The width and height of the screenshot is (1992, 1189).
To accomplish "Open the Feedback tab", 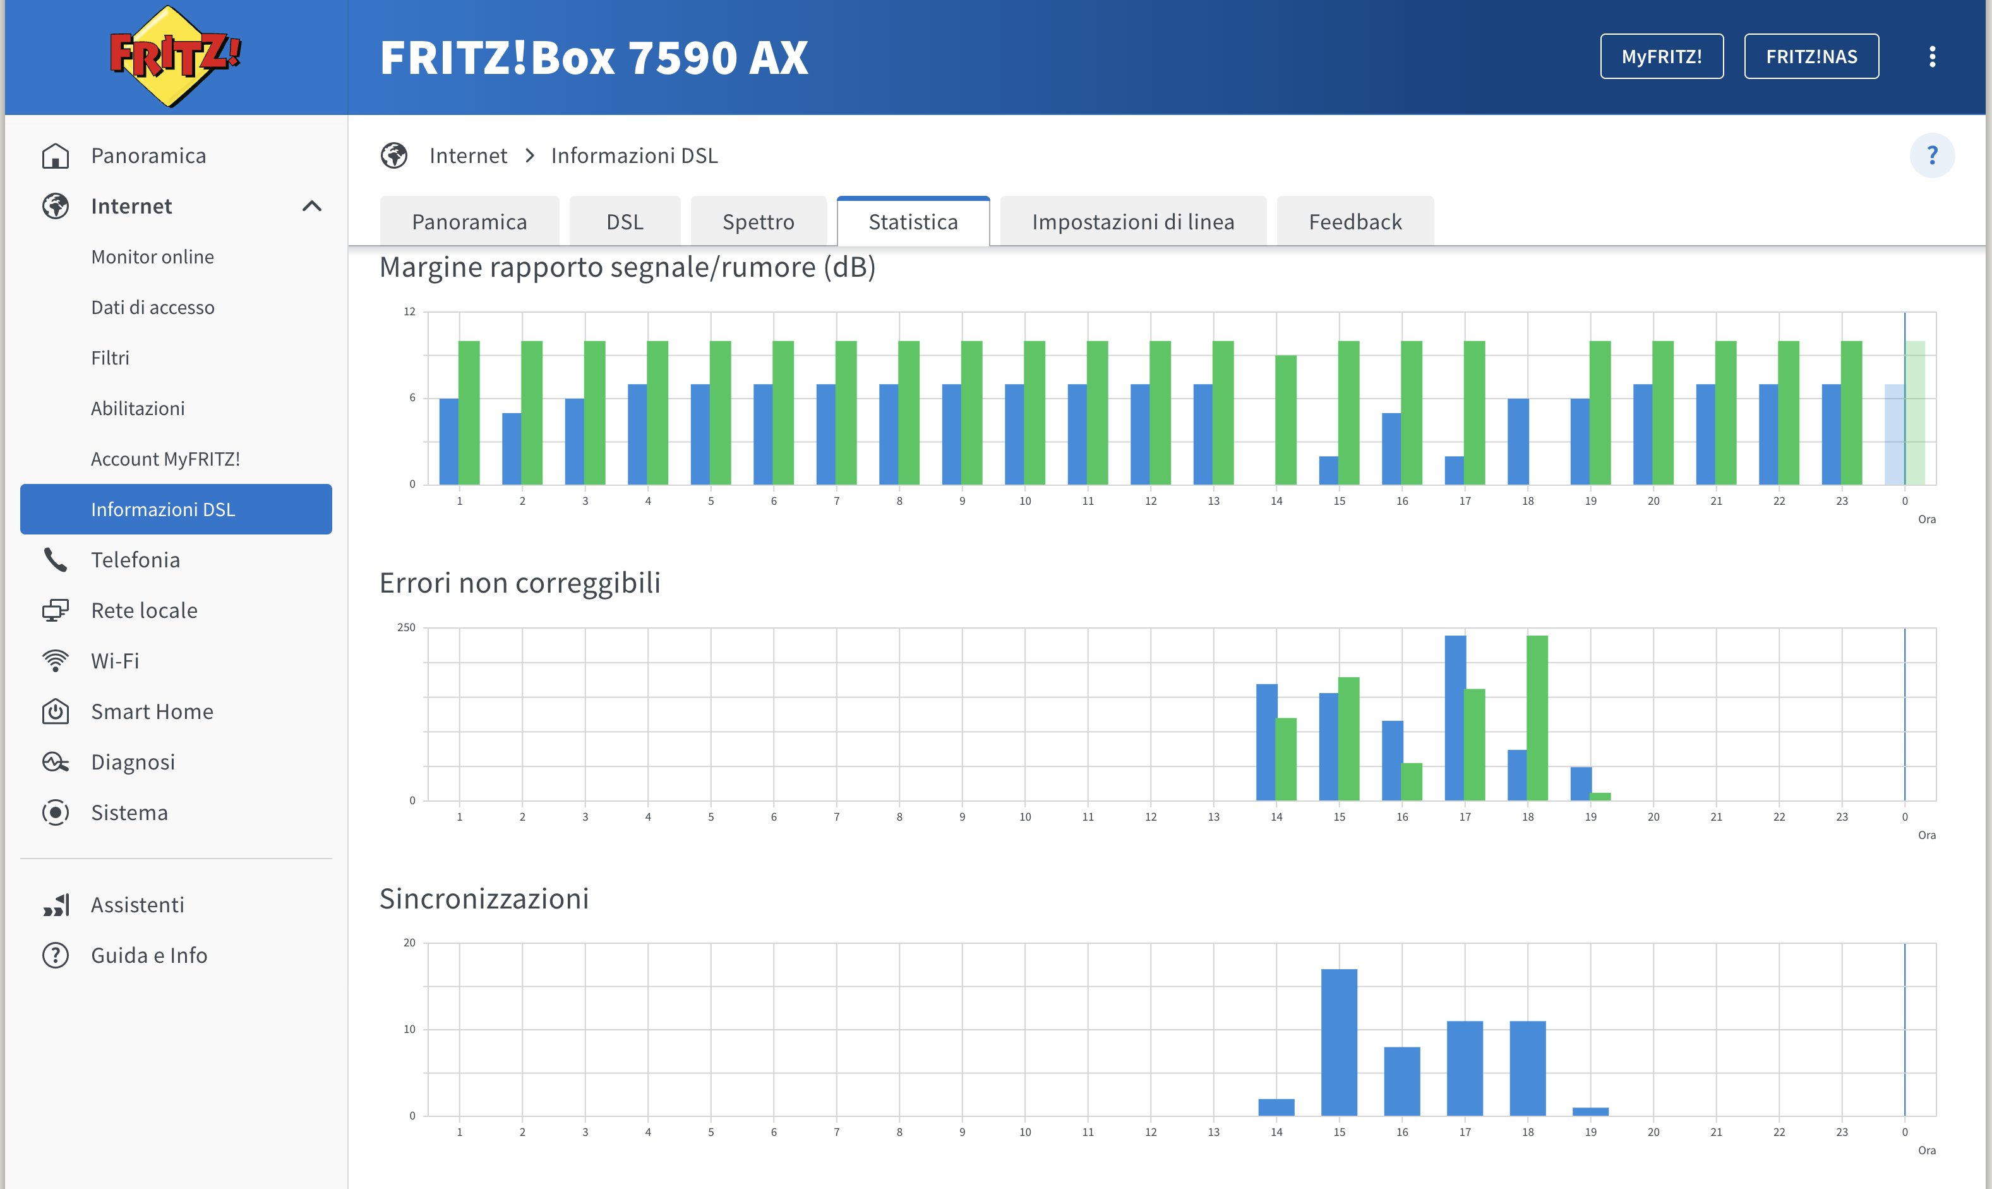I will tap(1355, 221).
